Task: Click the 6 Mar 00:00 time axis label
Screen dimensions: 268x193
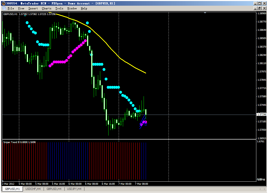Action: click(x=75, y=184)
